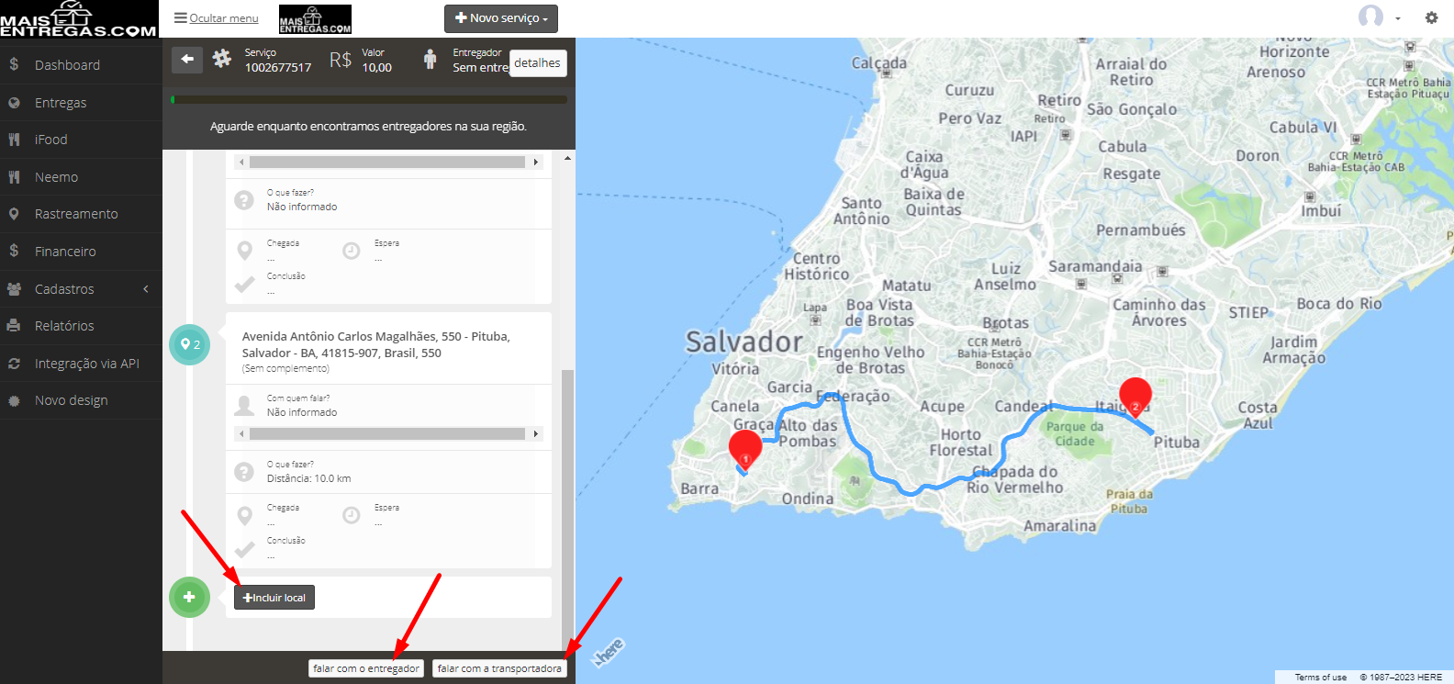Click falar com a transportadora button

pos(499,668)
